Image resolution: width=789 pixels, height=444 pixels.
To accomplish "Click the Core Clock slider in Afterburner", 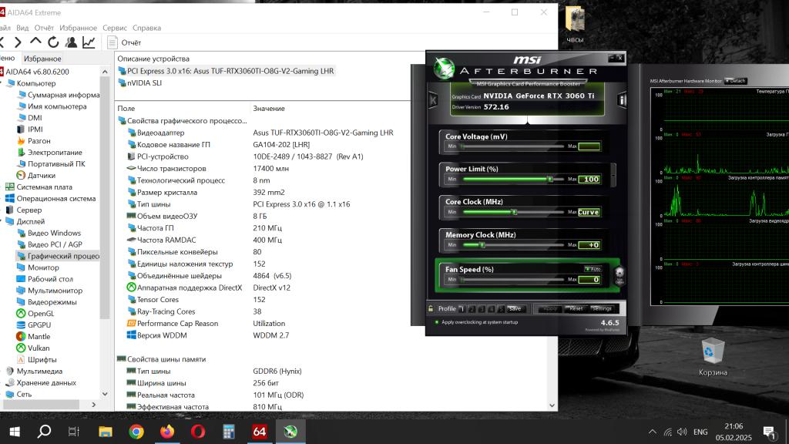I will pyautogui.click(x=512, y=212).
